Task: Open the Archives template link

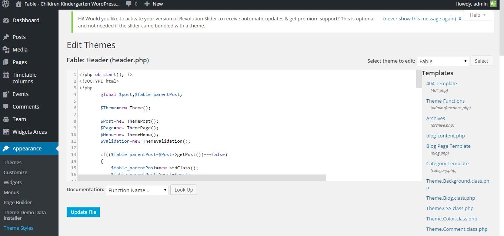Action: click(x=435, y=118)
